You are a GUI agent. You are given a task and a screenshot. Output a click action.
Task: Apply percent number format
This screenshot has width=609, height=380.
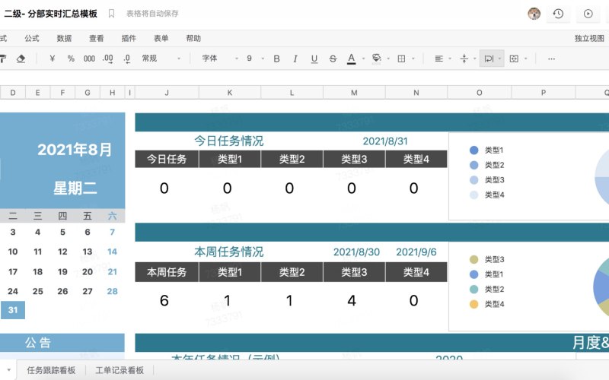71,59
